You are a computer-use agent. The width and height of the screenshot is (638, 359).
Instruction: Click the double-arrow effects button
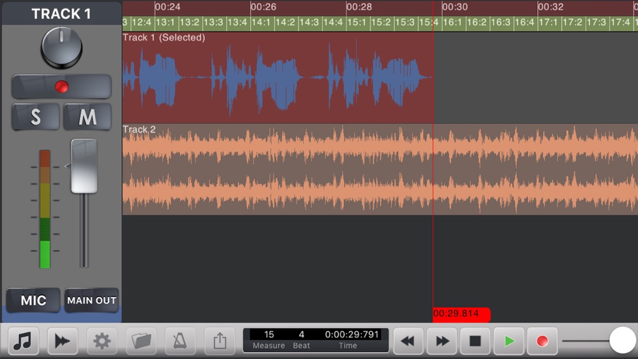click(x=63, y=341)
